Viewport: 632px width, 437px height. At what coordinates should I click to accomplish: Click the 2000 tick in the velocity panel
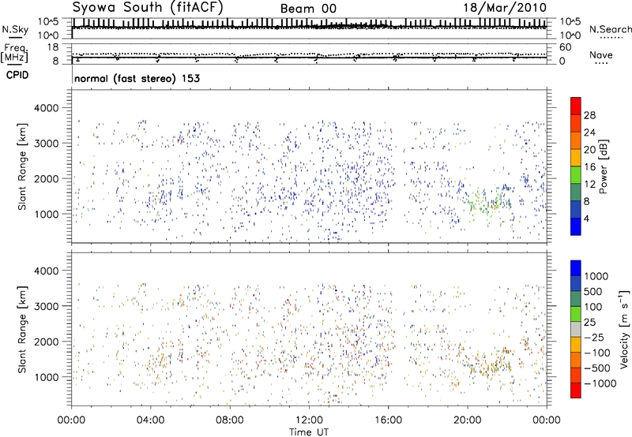click(47, 342)
